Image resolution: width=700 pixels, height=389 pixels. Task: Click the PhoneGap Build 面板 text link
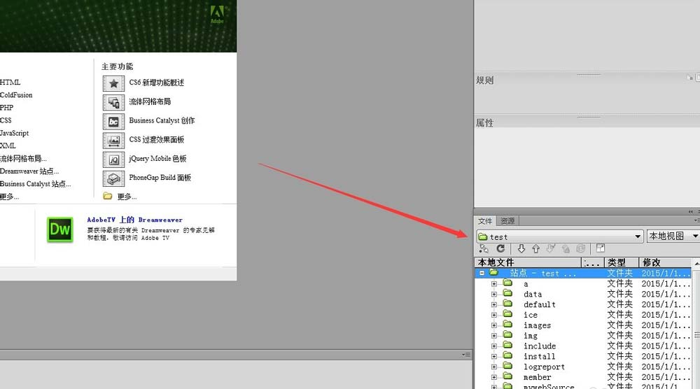[x=160, y=178]
